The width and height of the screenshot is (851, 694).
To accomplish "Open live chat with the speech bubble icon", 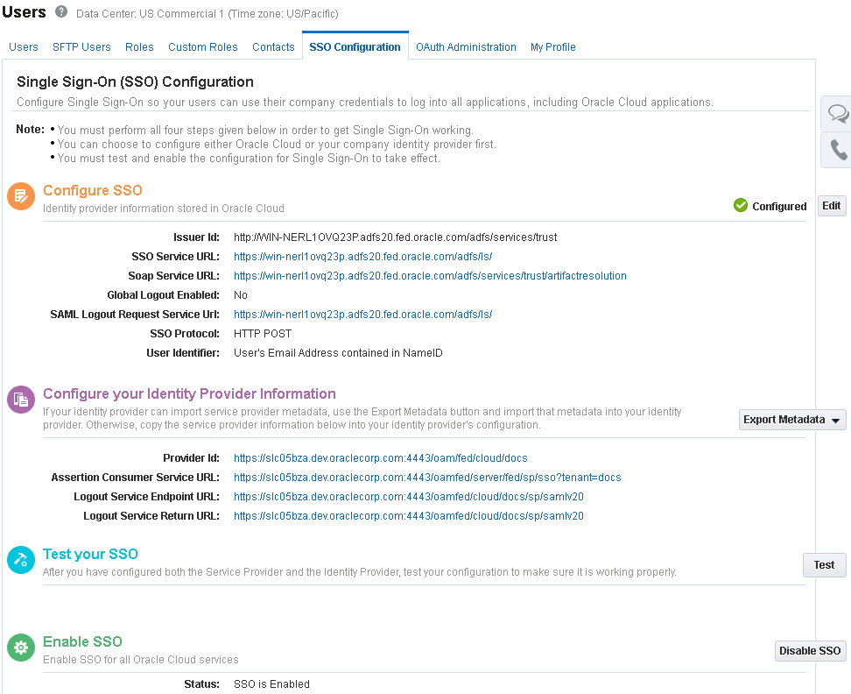I will coord(837,113).
